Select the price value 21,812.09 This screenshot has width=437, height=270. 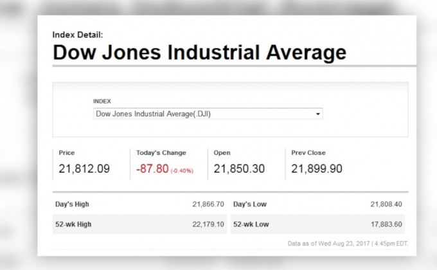coord(84,169)
